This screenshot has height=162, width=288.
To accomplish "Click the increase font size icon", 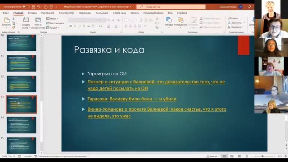I will [109, 20].
